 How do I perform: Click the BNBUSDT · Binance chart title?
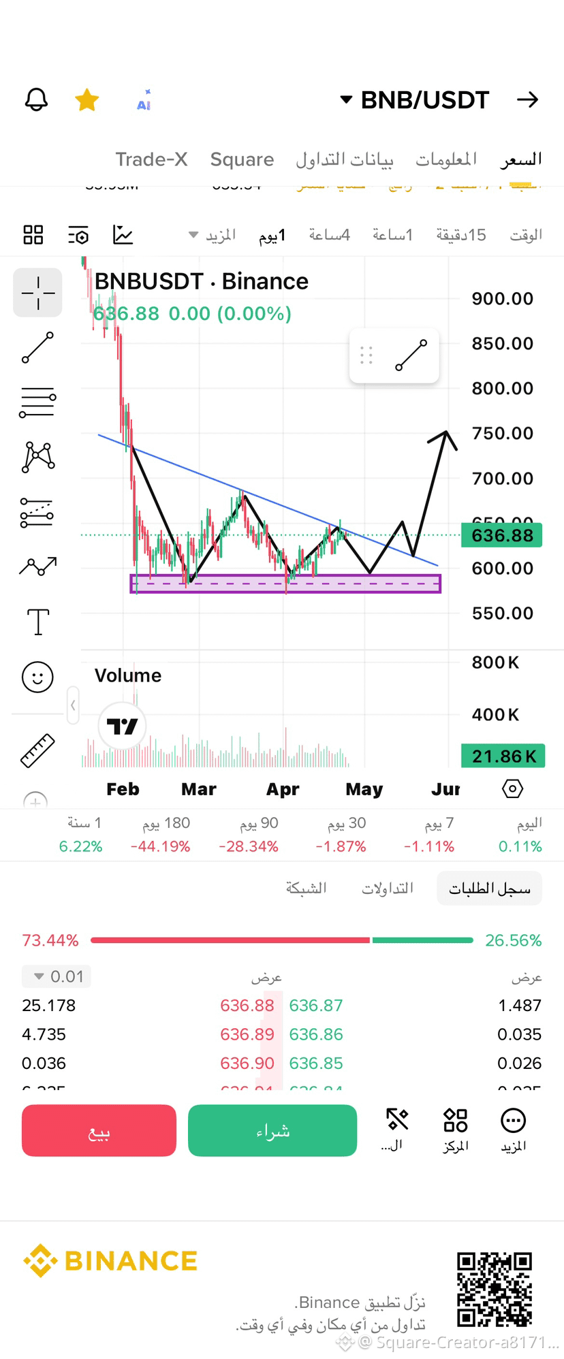tap(202, 281)
